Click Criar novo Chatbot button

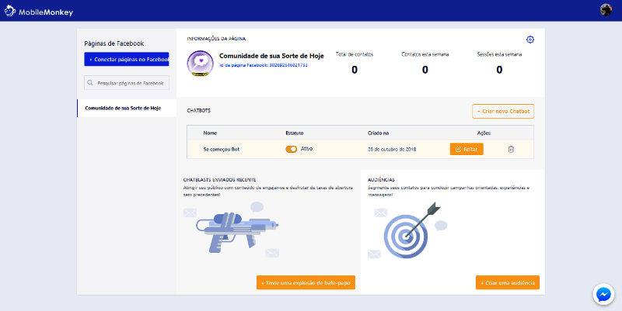503,111
